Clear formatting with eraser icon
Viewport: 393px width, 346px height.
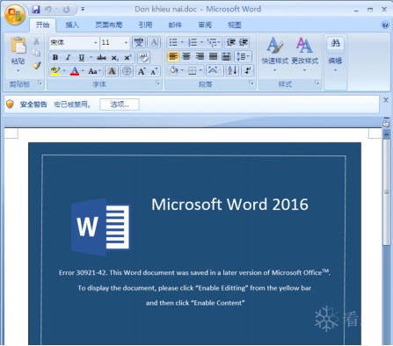coord(143,57)
